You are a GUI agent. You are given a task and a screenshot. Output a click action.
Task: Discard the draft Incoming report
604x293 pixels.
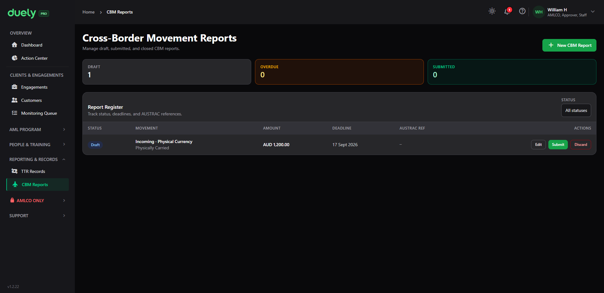coord(580,145)
